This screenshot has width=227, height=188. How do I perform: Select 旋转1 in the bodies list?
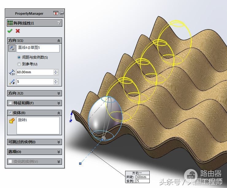point(22,120)
